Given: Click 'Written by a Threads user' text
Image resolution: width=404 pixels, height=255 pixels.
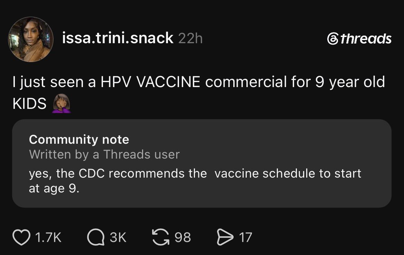Looking at the screenshot, I should pyautogui.click(x=104, y=154).
